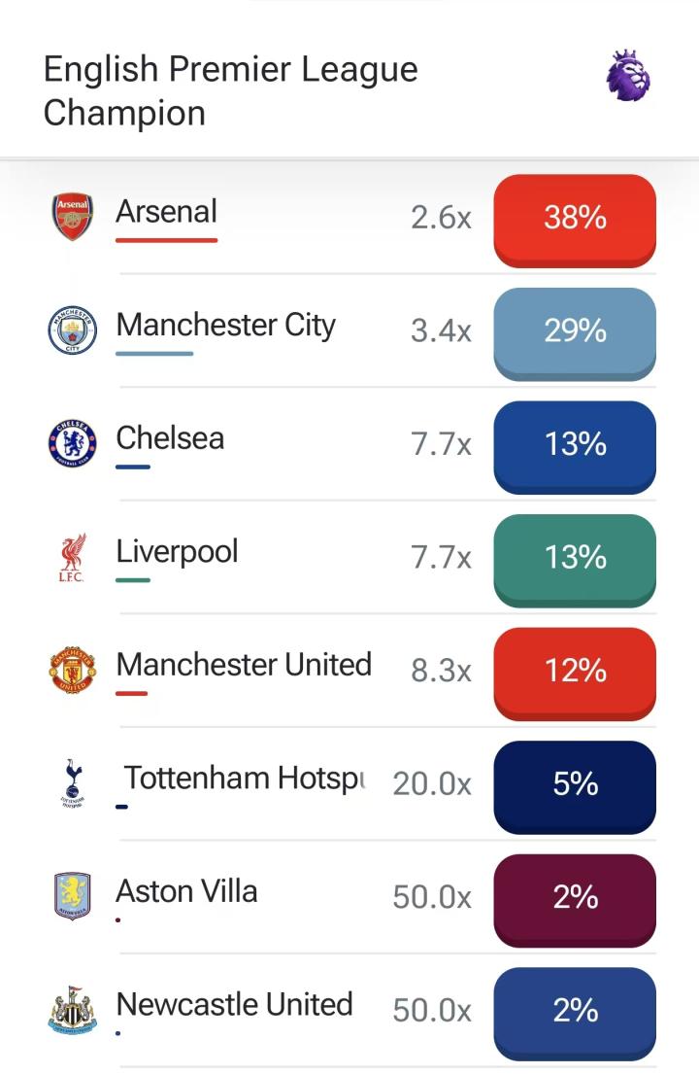Open the Manchester City team name
Image resolution: width=699 pixels, height=1074 pixels.
click(225, 325)
